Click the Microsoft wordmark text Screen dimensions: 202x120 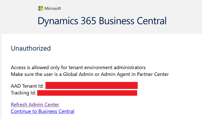53,9
